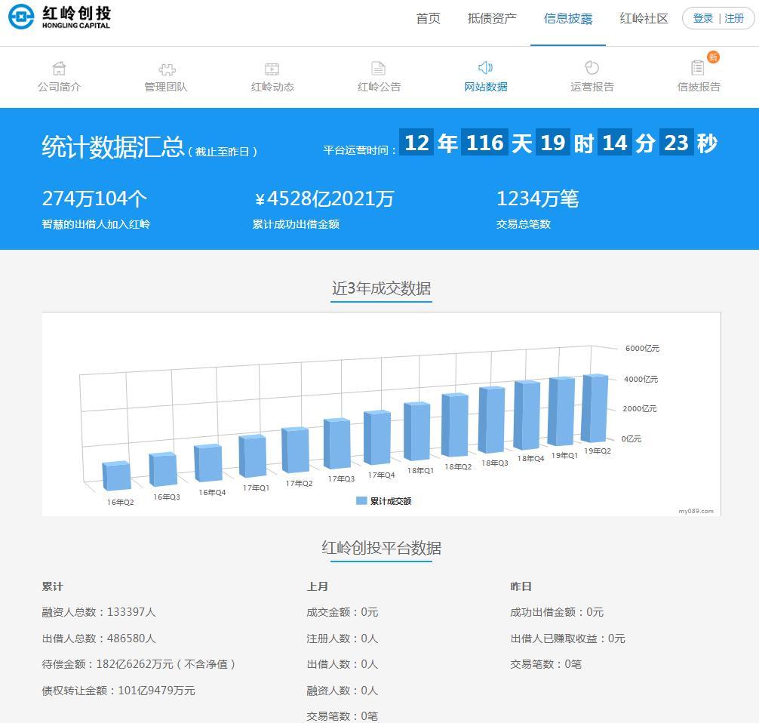Viewport: 759px width, 723px height.
Task: Open the 红岭动态 video icon
Action: click(x=272, y=69)
